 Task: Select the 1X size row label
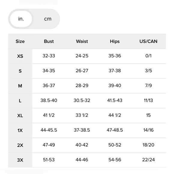(x=20, y=130)
